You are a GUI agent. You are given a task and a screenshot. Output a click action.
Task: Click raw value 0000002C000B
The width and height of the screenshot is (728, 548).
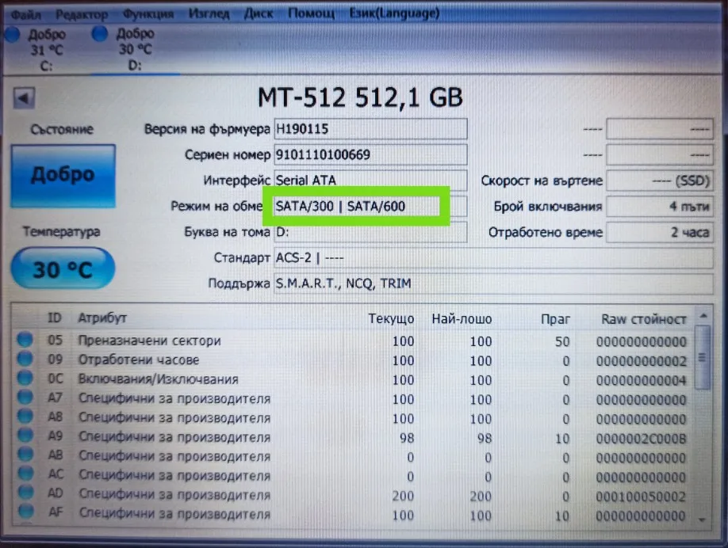coord(642,439)
